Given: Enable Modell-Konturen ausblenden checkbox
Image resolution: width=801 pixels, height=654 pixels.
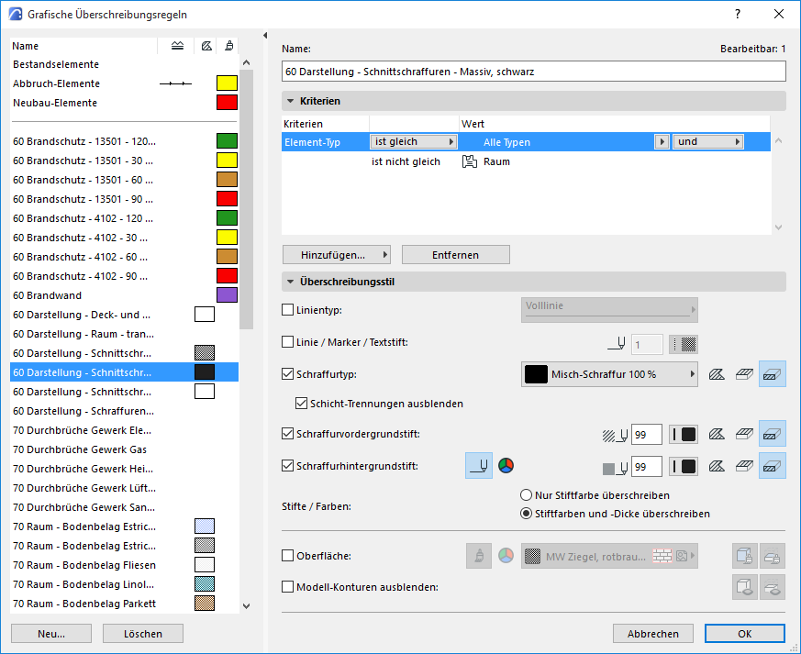Looking at the screenshot, I should click(287, 587).
